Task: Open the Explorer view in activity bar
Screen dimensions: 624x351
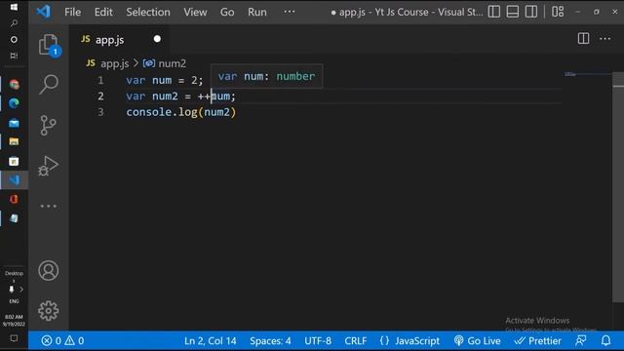Action: pyautogui.click(x=49, y=44)
